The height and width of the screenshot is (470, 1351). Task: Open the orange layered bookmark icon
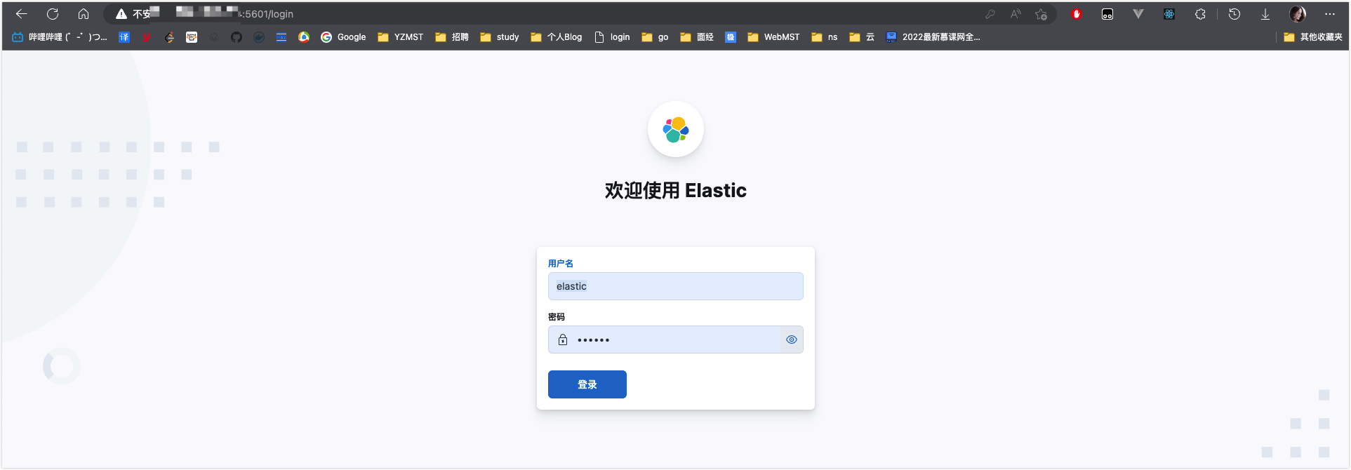click(169, 37)
